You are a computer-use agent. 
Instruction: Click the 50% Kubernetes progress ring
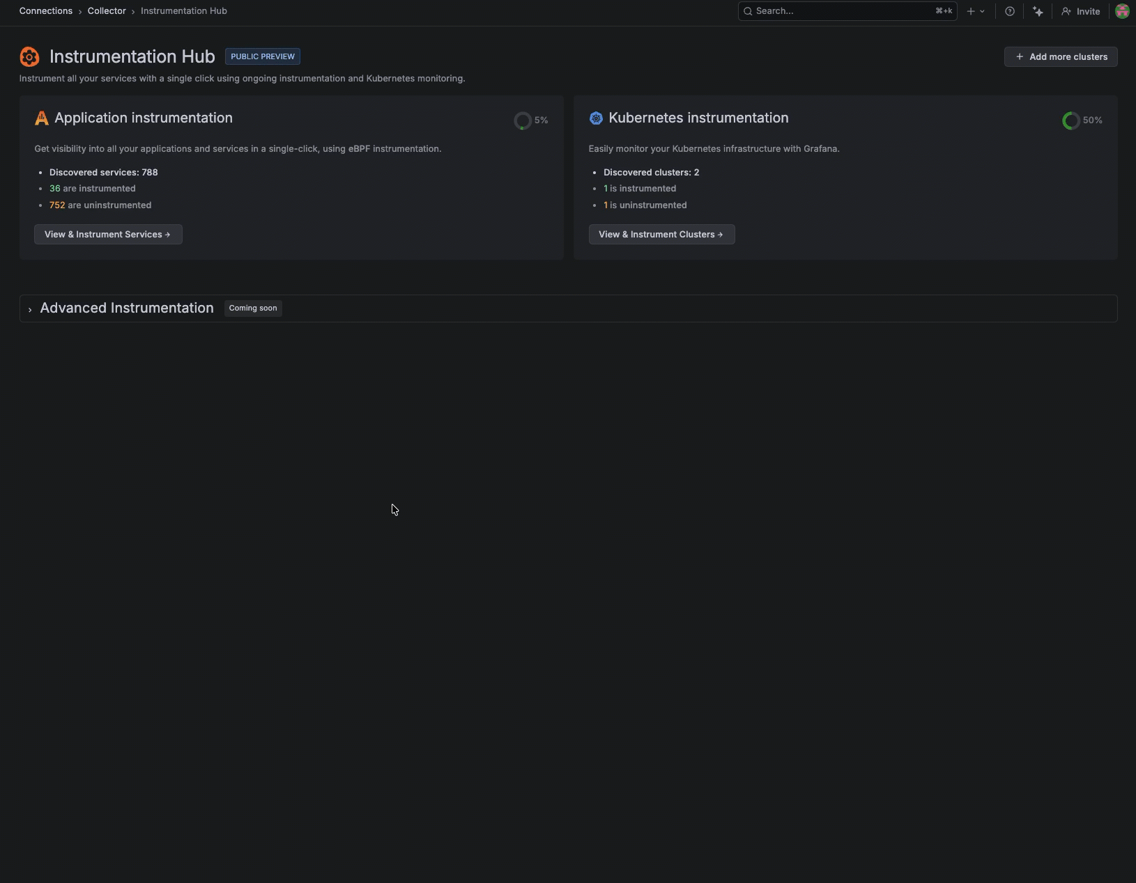[1070, 120]
